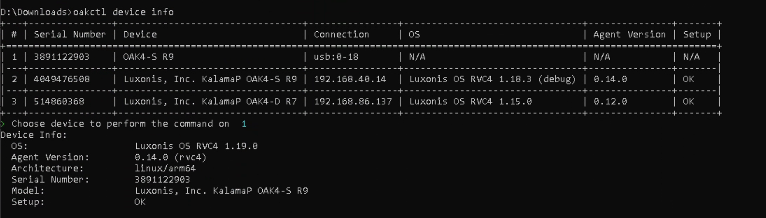Click agent version 0.12.0 in row 3
Image resolution: width=766 pixels, height=218 pixels.
point(610,101)
